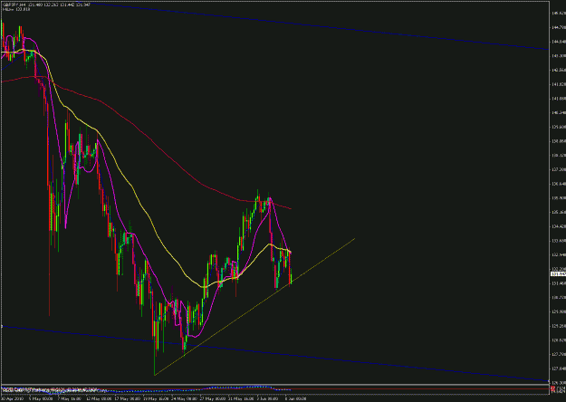Click the latest candlestick on the chart

pyautogui.click(x=291, y=276)
